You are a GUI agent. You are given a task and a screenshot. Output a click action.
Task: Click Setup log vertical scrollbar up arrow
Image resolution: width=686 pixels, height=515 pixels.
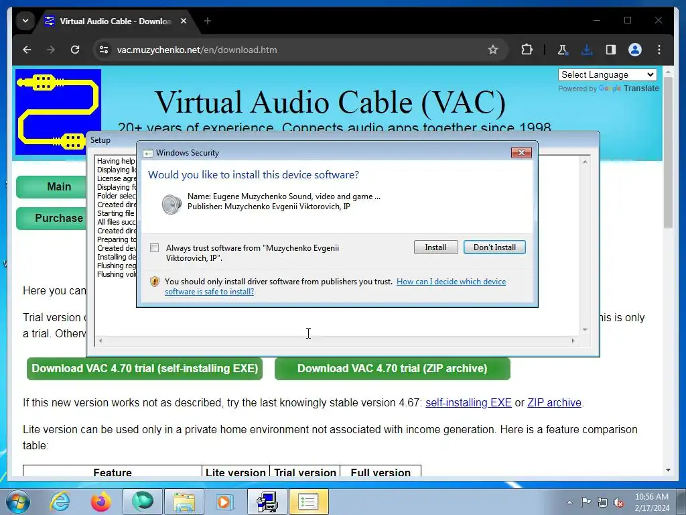[585, 162]
